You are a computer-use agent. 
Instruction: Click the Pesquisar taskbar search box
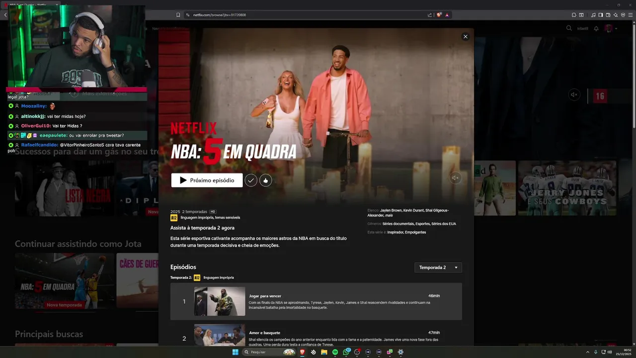[x=269, y=352]
